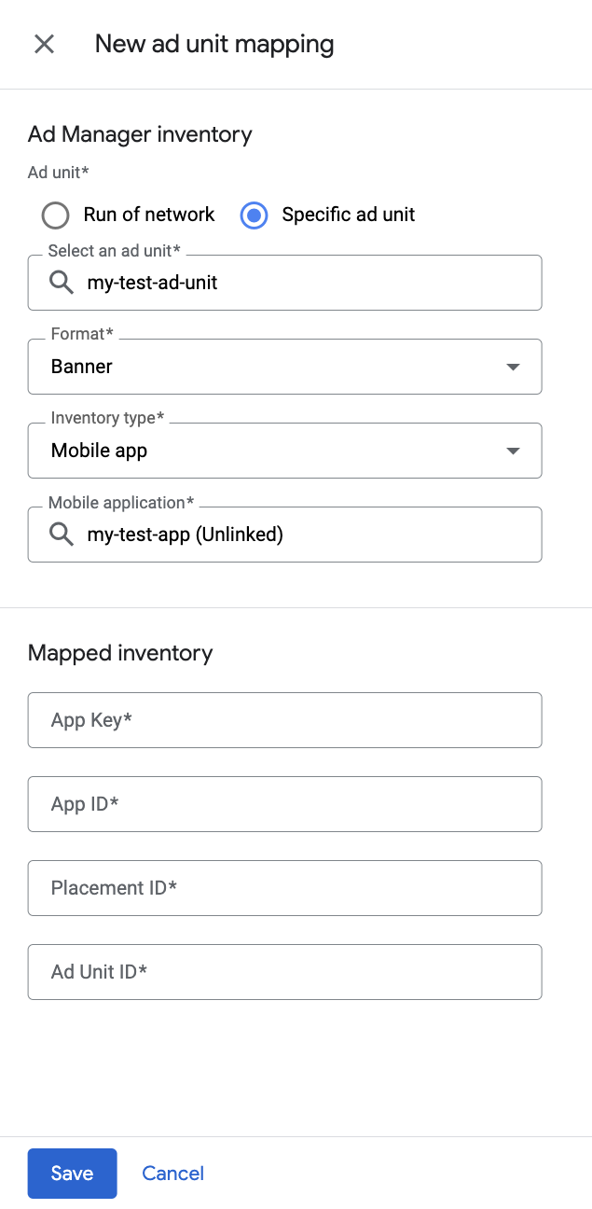592x1209 pixels.
Task: Save the ad unit mapping
Action: click(x=72, y=1174)
